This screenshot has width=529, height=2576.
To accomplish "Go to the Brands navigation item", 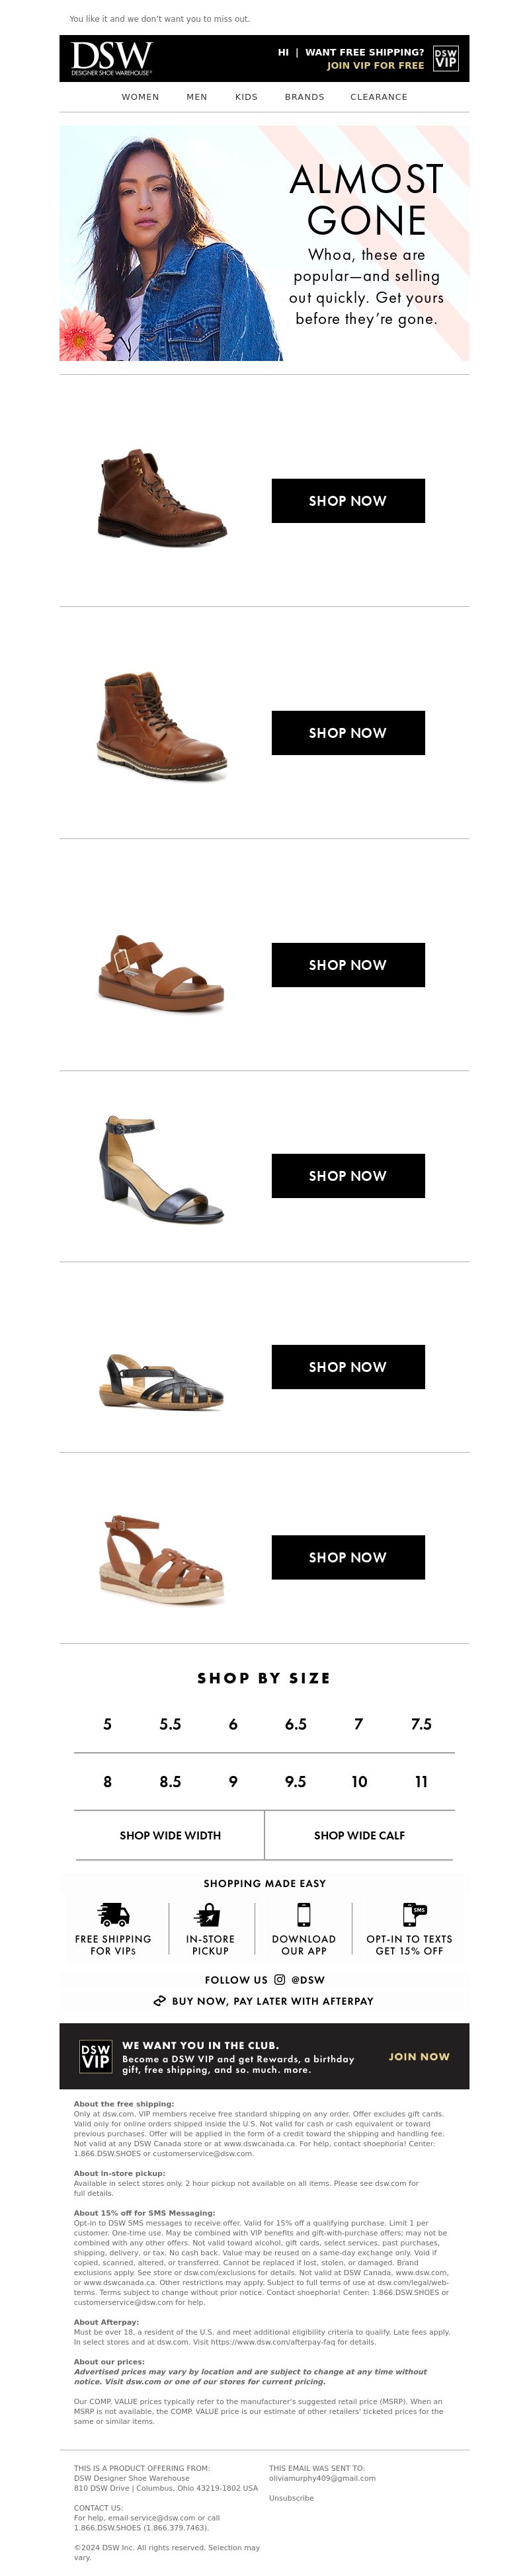I will coord(304,97).
